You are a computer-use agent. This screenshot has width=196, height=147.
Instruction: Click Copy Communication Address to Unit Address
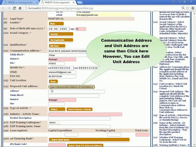71,87
